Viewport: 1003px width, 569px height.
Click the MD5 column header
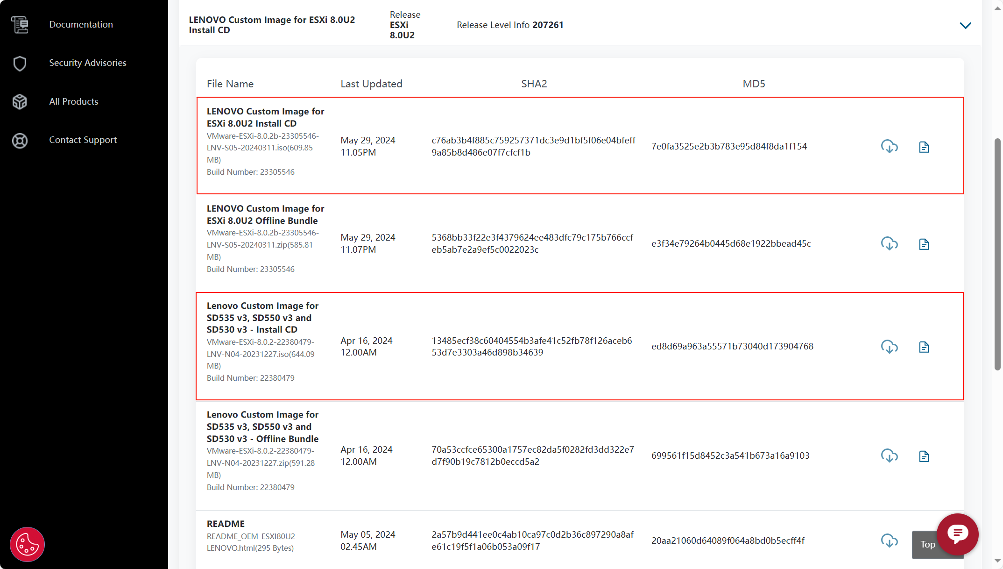pyautogui.click(x=754, y=84)
